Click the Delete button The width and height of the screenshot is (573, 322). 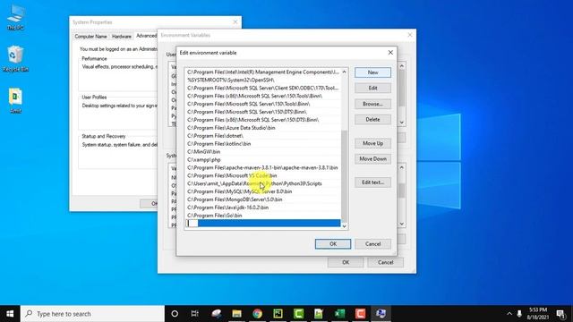coord(372,119)
